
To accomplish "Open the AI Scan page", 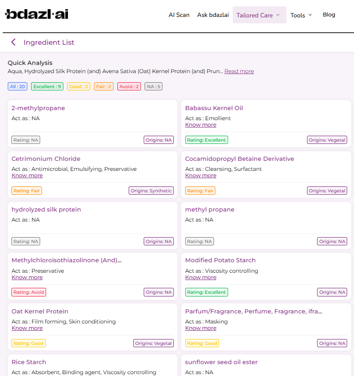I will [x=179, y=15].
